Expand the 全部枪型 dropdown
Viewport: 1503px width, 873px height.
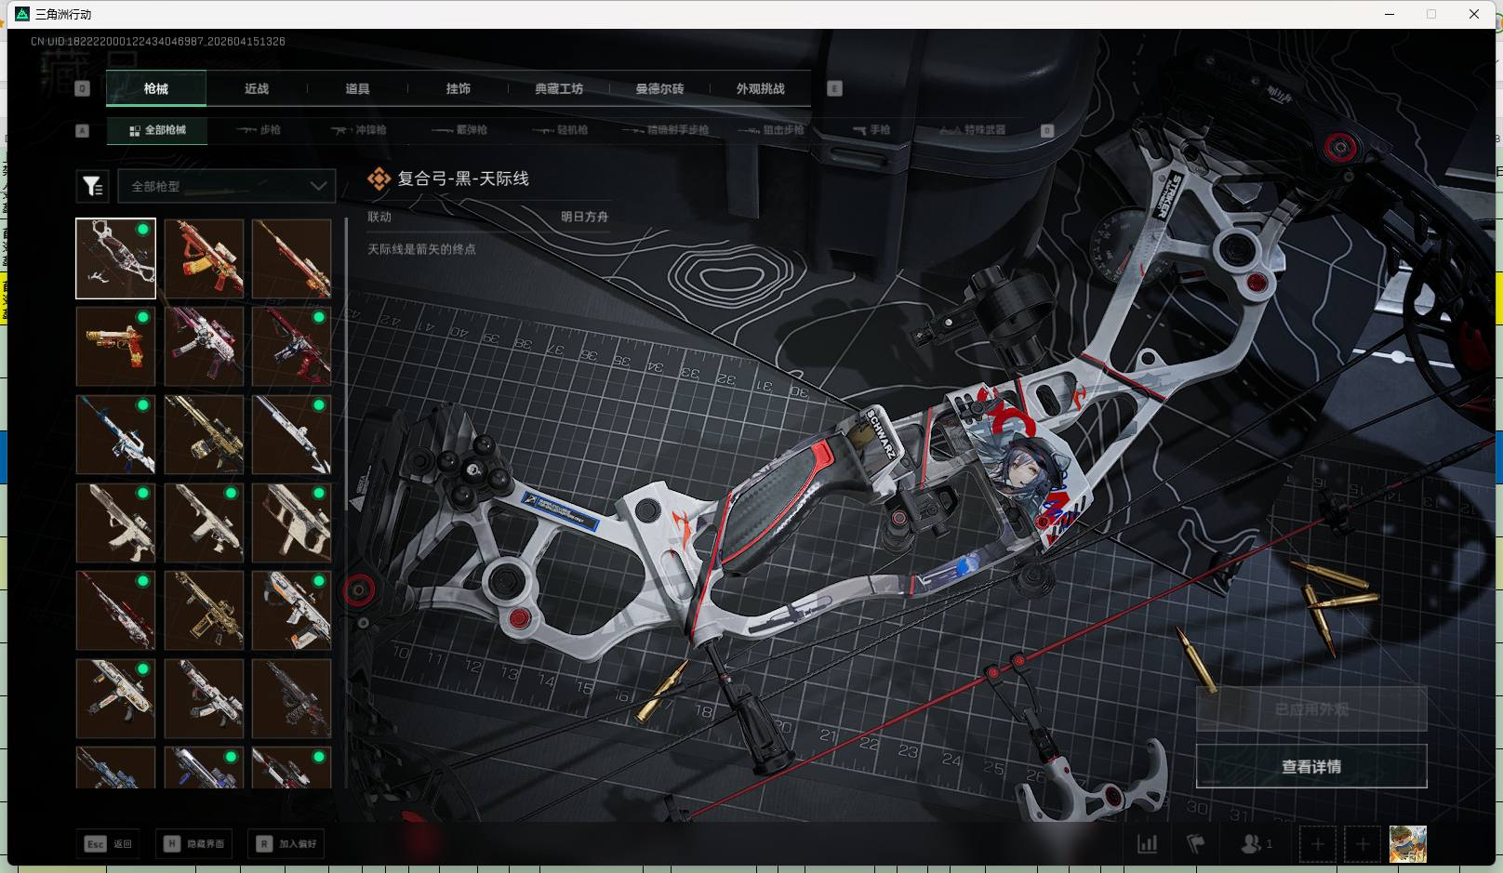[x=227, y=186]
